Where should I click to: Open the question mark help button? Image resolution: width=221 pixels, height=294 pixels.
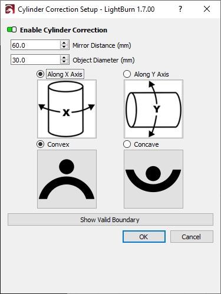[x=180, y=9]
